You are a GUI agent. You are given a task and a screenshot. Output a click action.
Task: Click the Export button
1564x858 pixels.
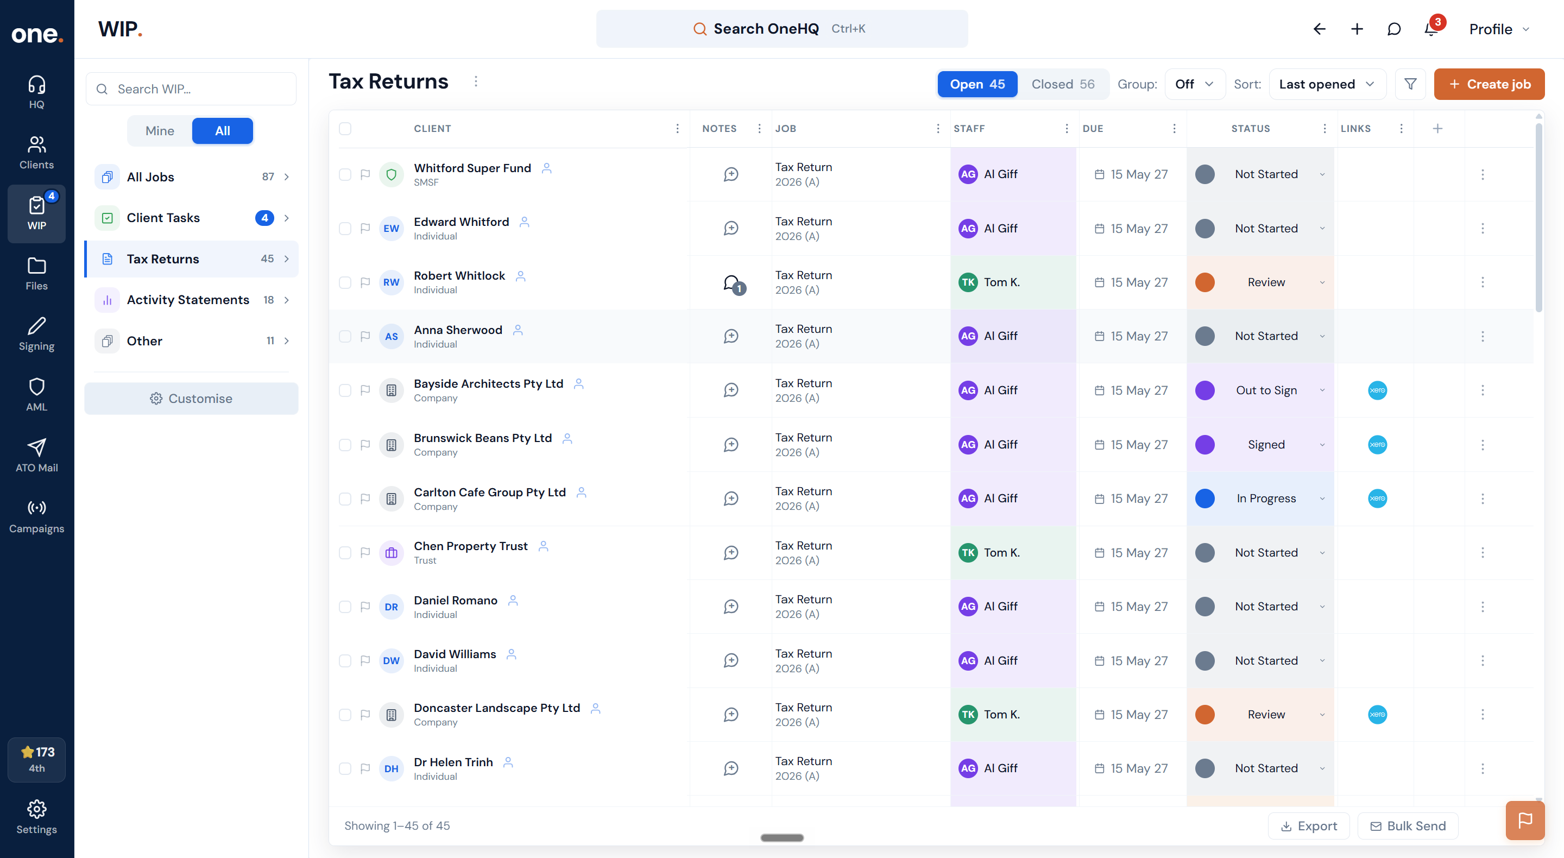coord(1308,826)
